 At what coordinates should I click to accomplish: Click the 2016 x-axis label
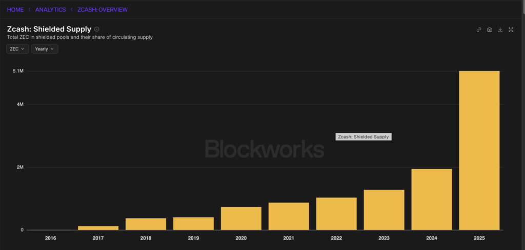[51, 238]
